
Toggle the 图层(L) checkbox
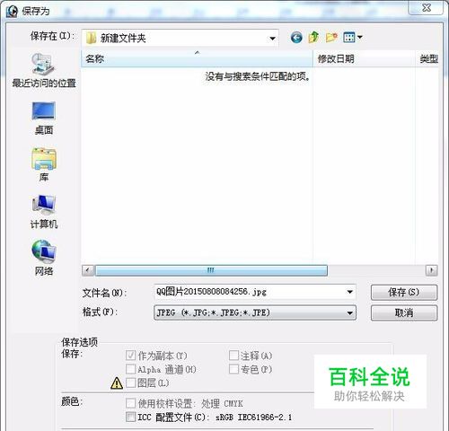(130, 383)
